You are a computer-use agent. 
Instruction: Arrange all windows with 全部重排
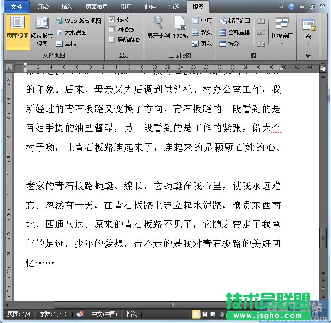234,32
